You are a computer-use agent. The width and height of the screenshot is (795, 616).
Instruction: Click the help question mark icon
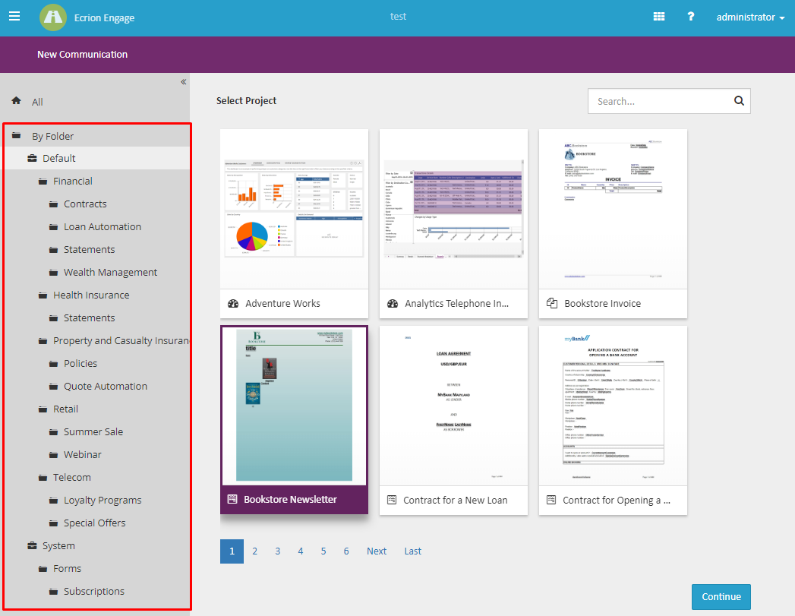click(x=690, y=17)
